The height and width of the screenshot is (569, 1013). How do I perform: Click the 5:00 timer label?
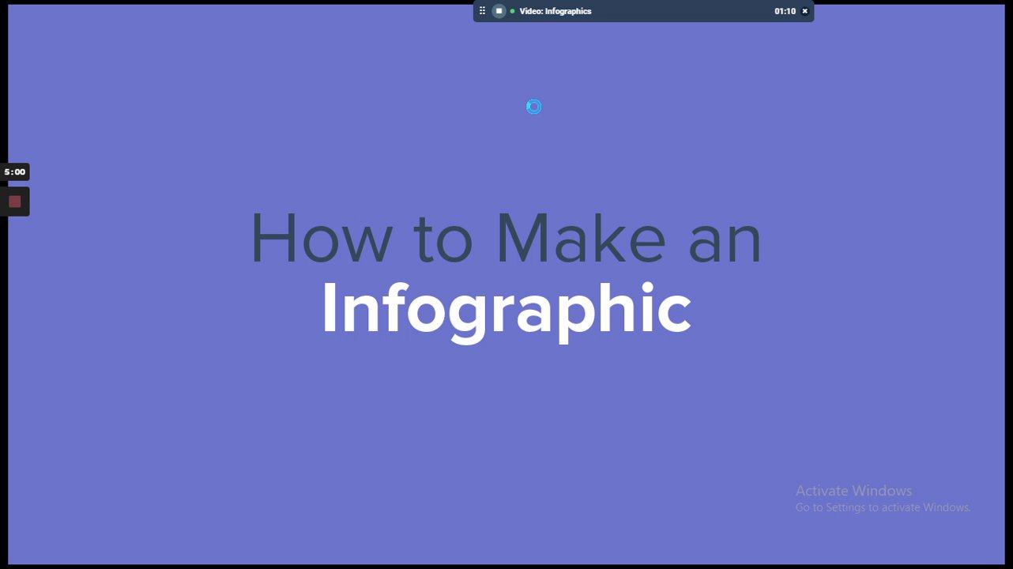tap(15, 171)
